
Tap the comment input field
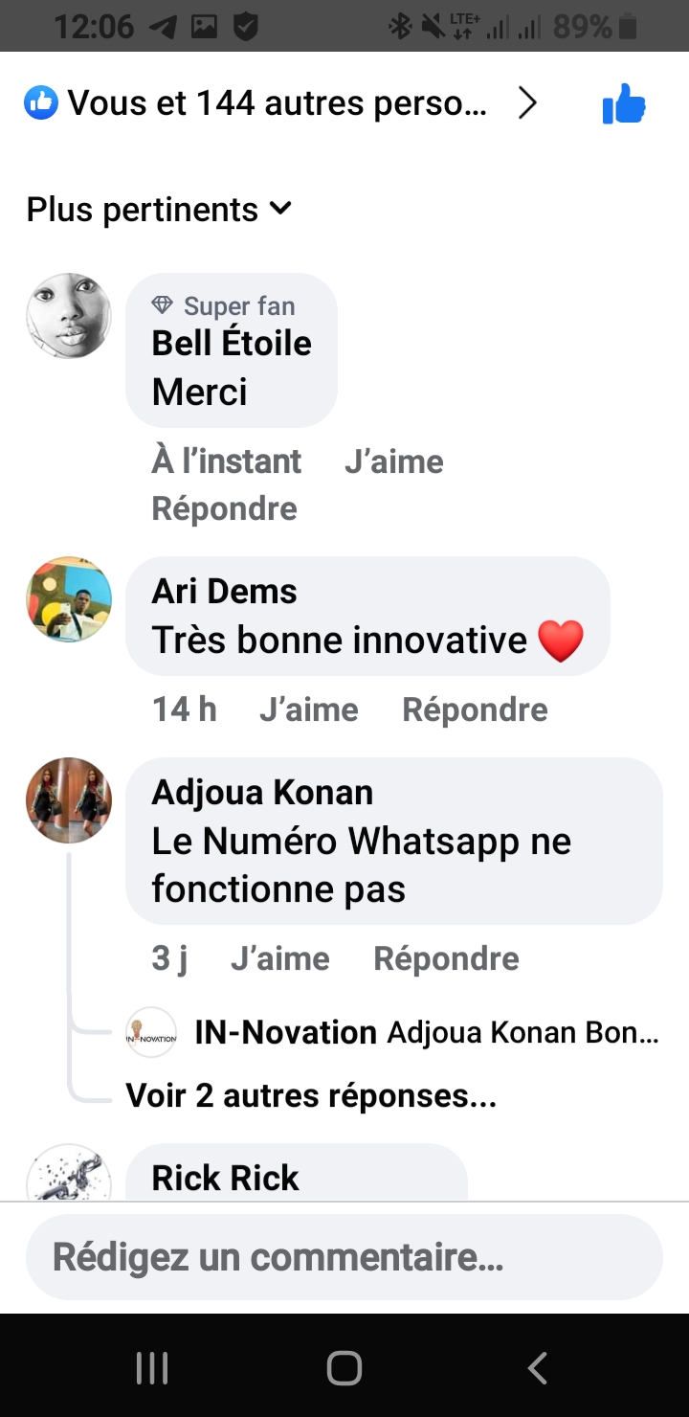344,1257
